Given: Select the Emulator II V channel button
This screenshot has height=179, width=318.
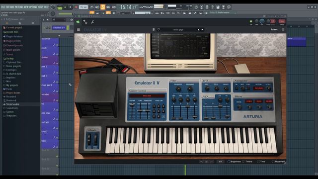Looking at the screenshot, I should [59, 28].
